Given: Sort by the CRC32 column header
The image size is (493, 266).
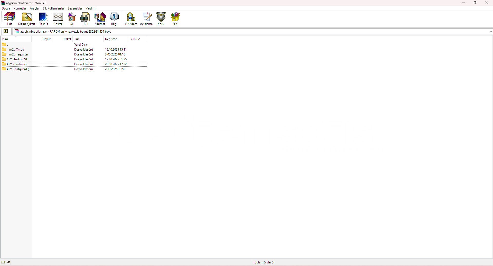Looking at the screenshot, I should (138, 39).
